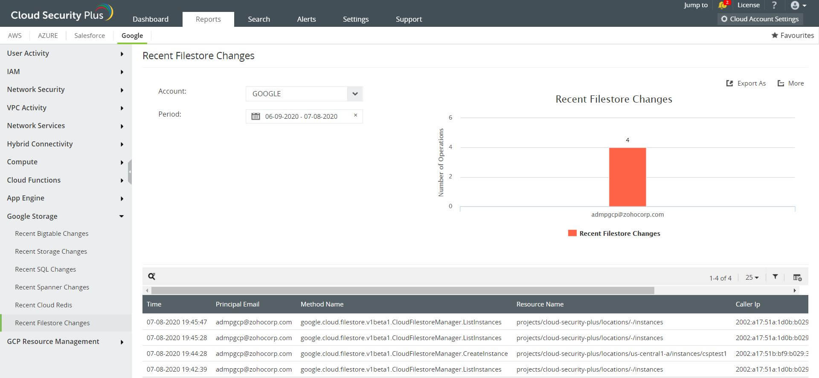The width and height of the screenshot is (819, 378).
Task: Open the Settings tab
Action: tap(356, 19)
